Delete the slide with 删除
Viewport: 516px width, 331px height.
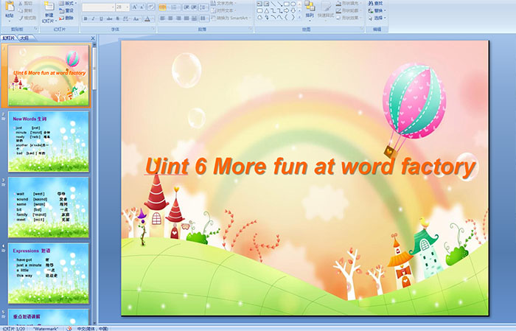tap(66, 18)
